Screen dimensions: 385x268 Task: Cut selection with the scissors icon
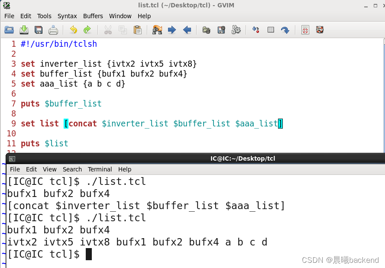(108, 30)
